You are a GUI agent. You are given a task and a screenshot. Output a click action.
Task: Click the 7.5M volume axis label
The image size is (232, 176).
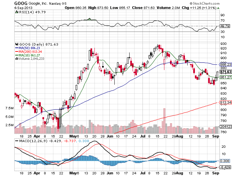(x=9, y=108)
